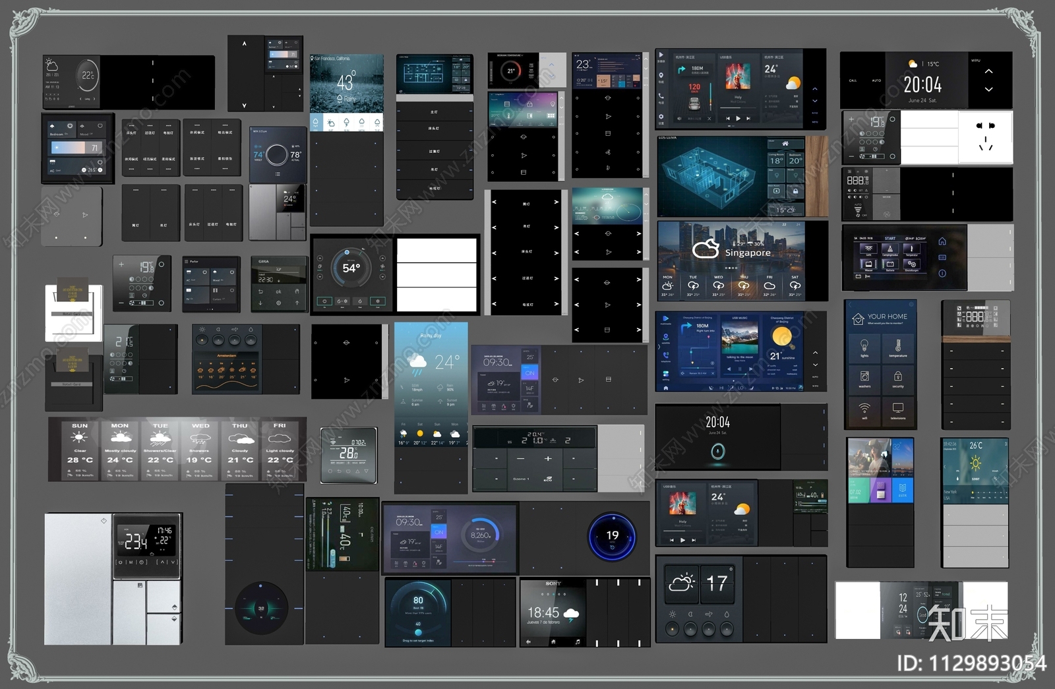Image resolution: width=1055 pixels, height=689 pixels.
Task: Click the 26°C New York weather reading
Action: [x=976, y=446]
